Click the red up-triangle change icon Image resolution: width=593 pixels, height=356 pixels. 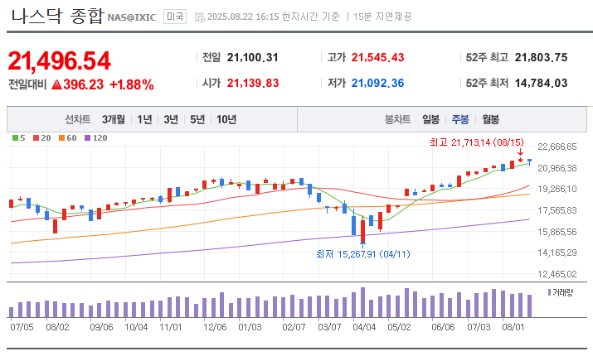[x=56, y=84]
